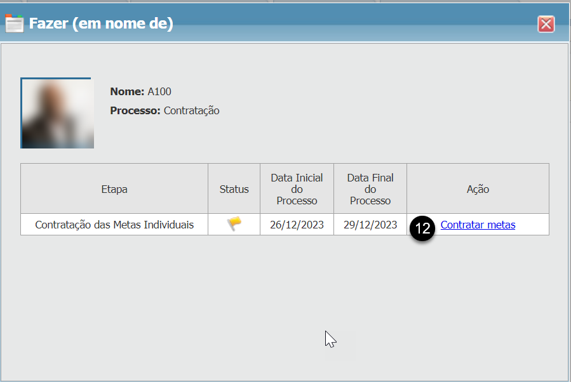
Task: Click the Data Inicial do Processo header
Action: pos(297,189)
